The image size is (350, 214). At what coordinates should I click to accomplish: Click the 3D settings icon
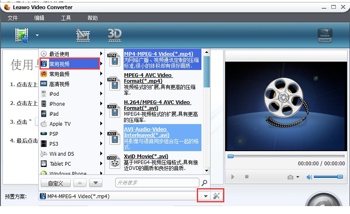click(114, 35)
